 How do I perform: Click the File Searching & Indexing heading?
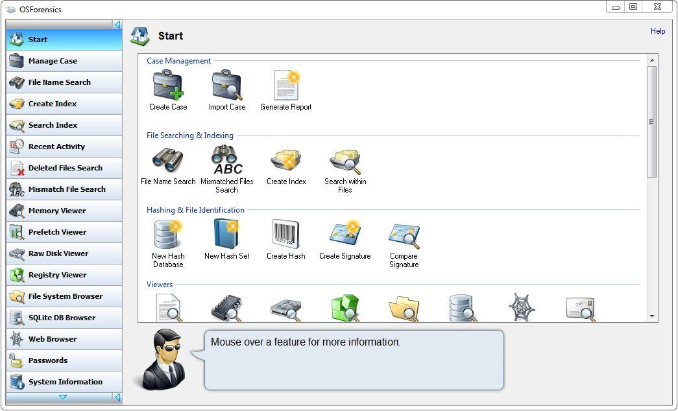(190, 135)
